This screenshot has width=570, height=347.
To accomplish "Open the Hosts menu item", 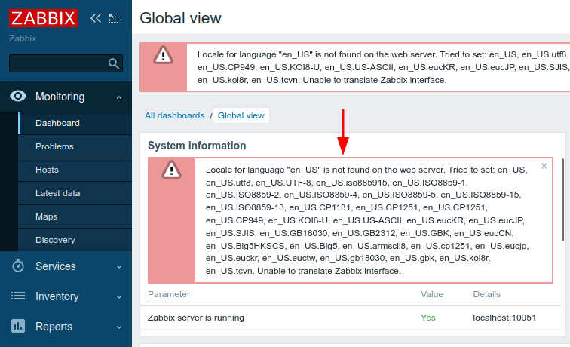I will pyautogui.click(x=75, y=170).
